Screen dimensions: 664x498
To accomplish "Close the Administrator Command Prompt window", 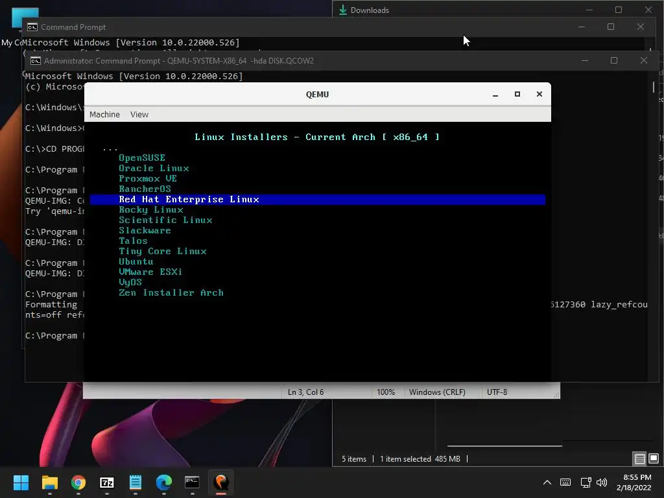I will (644, 60).
